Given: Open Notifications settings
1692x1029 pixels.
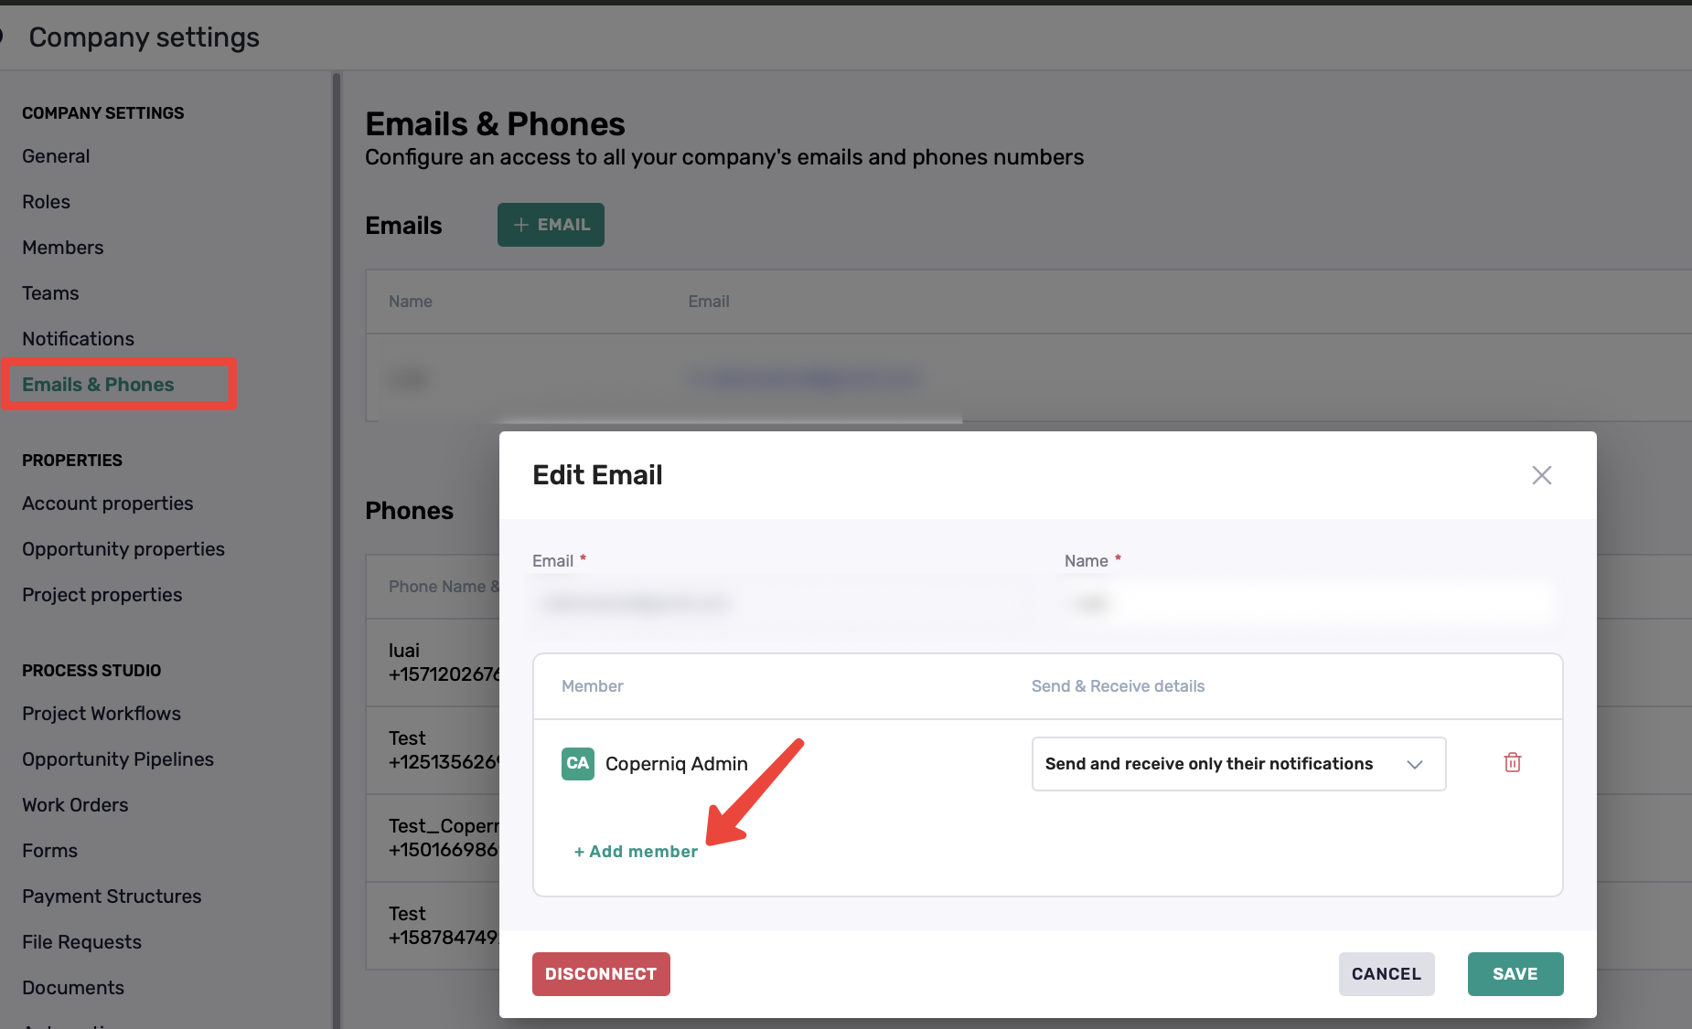Looking at the screenshot, I should click(78, 339).
